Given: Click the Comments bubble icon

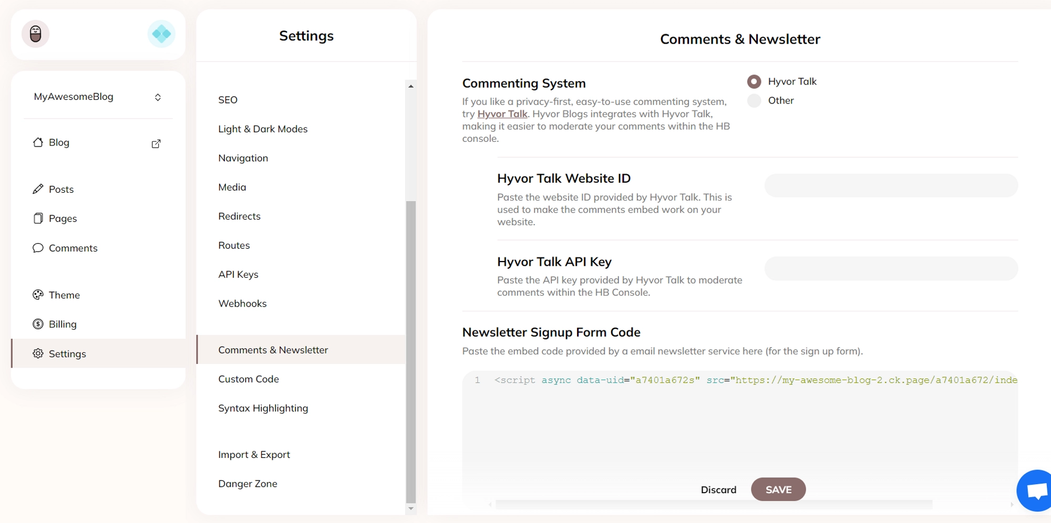Looking at the screenshot, I should coord(38,248).
